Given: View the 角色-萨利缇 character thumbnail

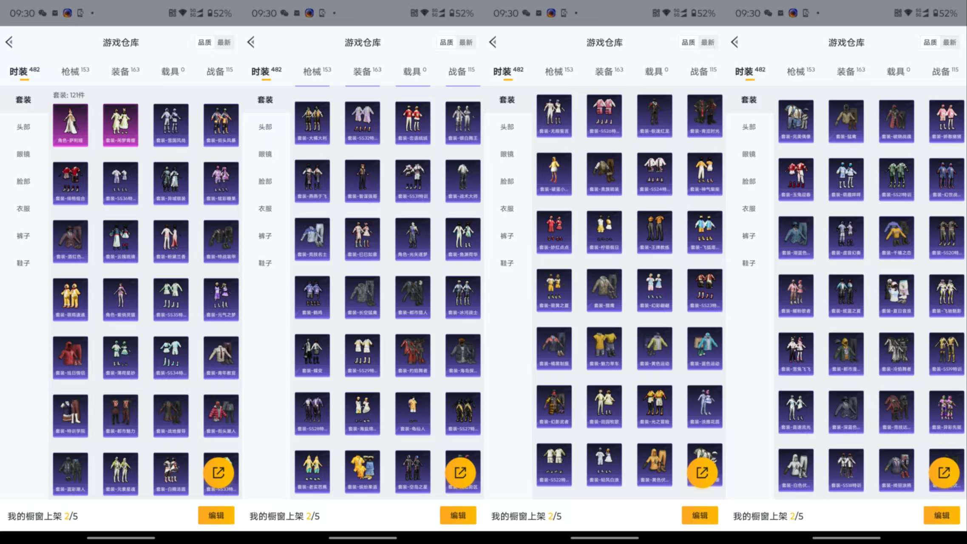Looking at the screenshot, I should click(x=70, y=125).
